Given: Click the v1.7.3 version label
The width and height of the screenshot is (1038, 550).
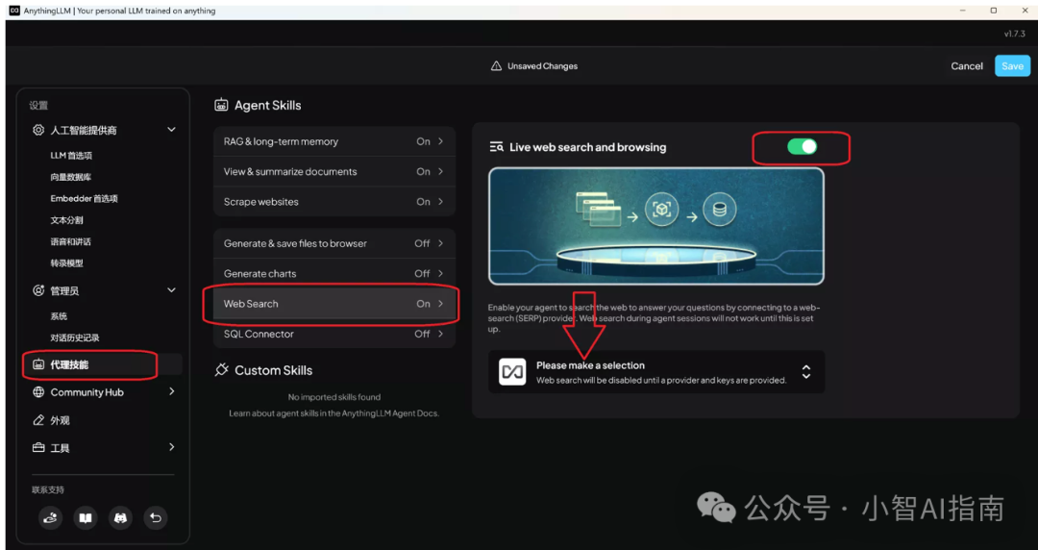Looking at the screenshot, I should (x=1014, y=34).
